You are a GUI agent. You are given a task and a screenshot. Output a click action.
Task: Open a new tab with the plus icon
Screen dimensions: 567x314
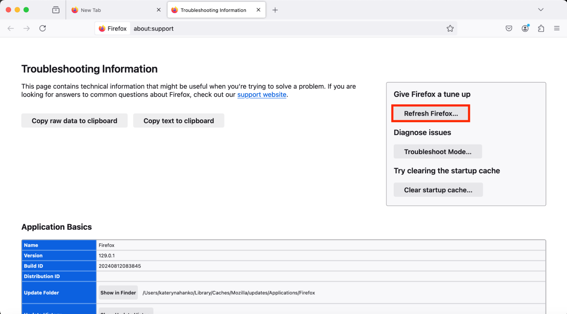275,10
